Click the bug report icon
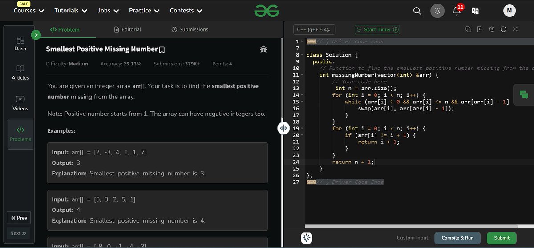The image size is (534, 248). [x=263, y=49]
